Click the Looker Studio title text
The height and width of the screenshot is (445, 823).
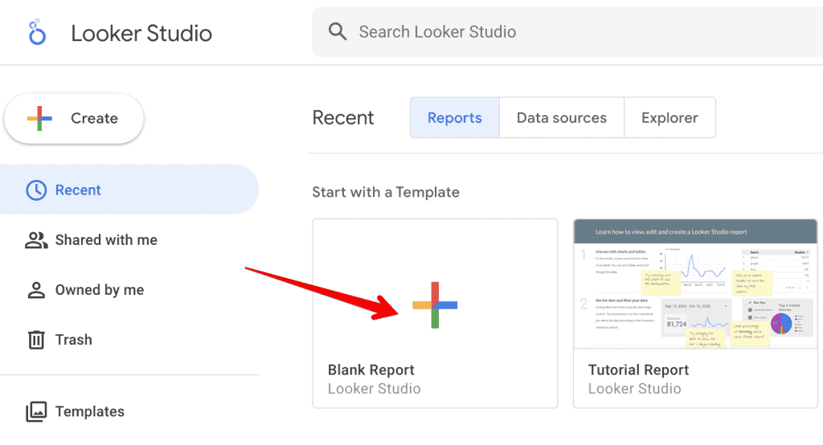tap(141, 33)
